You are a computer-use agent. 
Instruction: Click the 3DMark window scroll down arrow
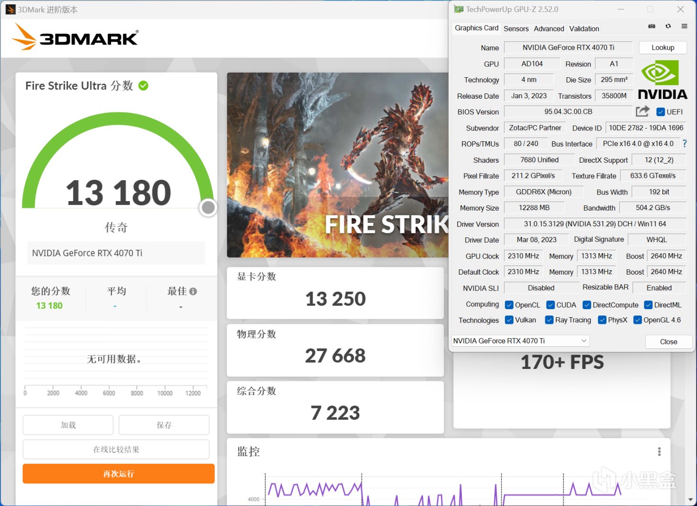point(691,499)
